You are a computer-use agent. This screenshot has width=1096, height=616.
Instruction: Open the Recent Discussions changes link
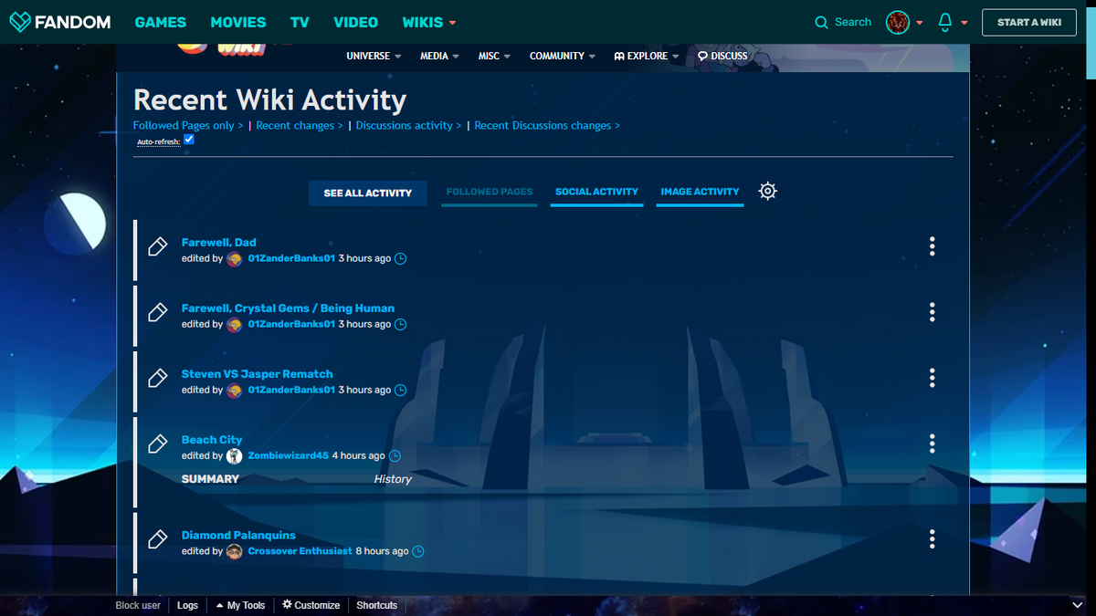543,125
